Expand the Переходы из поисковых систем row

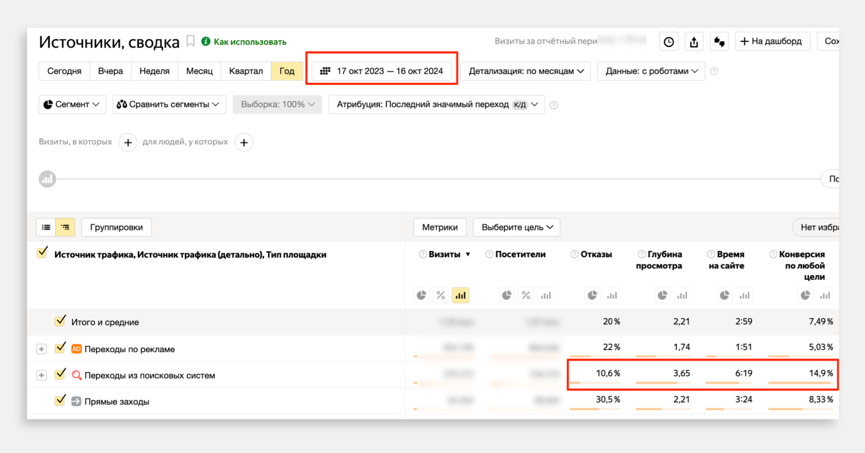coord(41,375)
